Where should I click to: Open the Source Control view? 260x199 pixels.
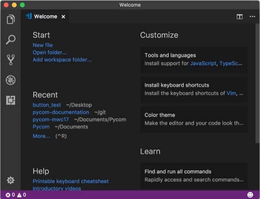coord(11,60)
